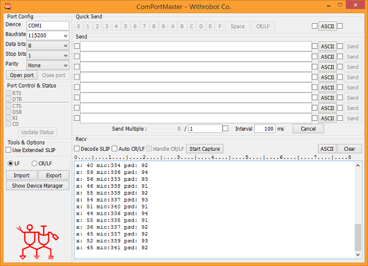Toggle the ASCII button in Recv section

pos(327,149)
